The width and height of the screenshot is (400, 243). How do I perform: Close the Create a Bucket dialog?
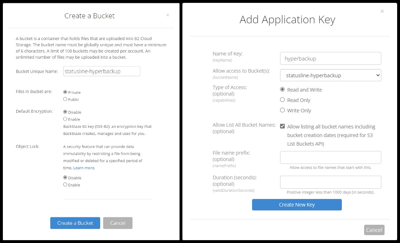pos(168,15)
